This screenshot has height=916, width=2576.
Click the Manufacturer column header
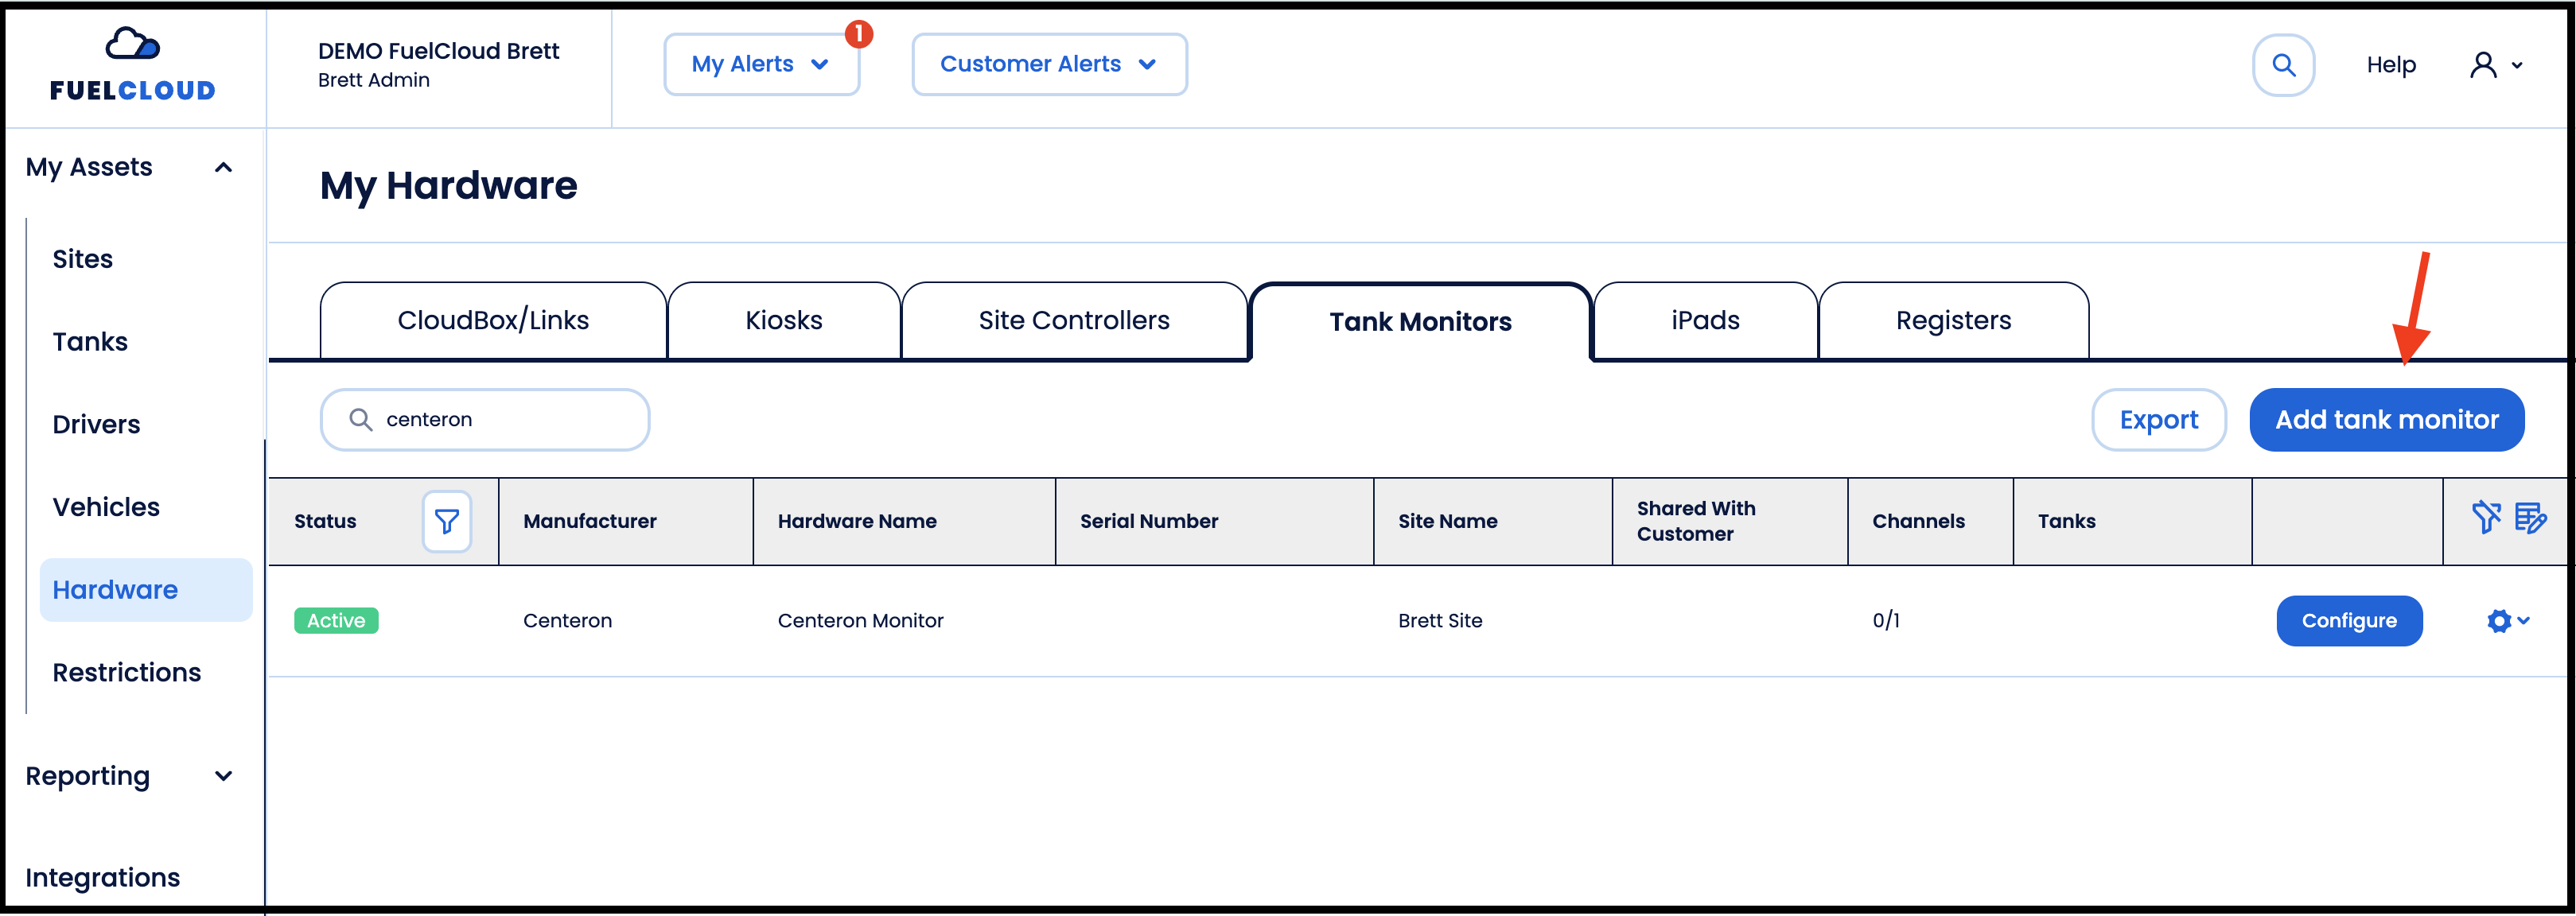pos(590,521)
